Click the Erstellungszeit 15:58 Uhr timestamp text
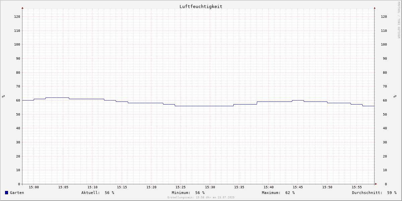 tap(201, 198)
